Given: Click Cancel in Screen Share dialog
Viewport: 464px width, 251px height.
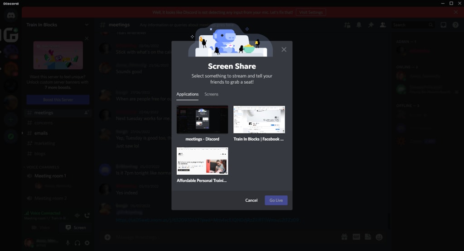Looking at the screenshot, I should click(x=251, y=200).
